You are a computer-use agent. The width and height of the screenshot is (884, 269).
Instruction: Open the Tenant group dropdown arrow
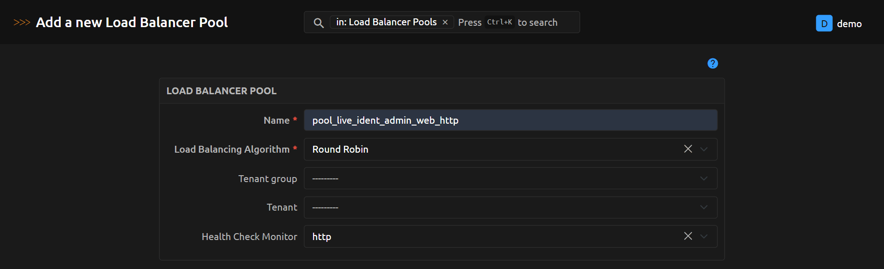tap(704, 178)
